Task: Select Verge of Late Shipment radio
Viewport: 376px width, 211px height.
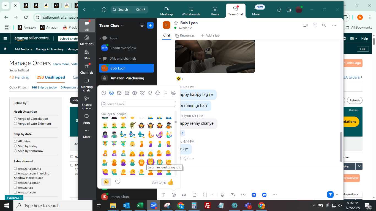Action: (15, 124)
